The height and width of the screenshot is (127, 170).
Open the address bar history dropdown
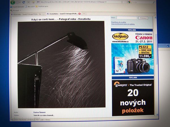[125, 2]
